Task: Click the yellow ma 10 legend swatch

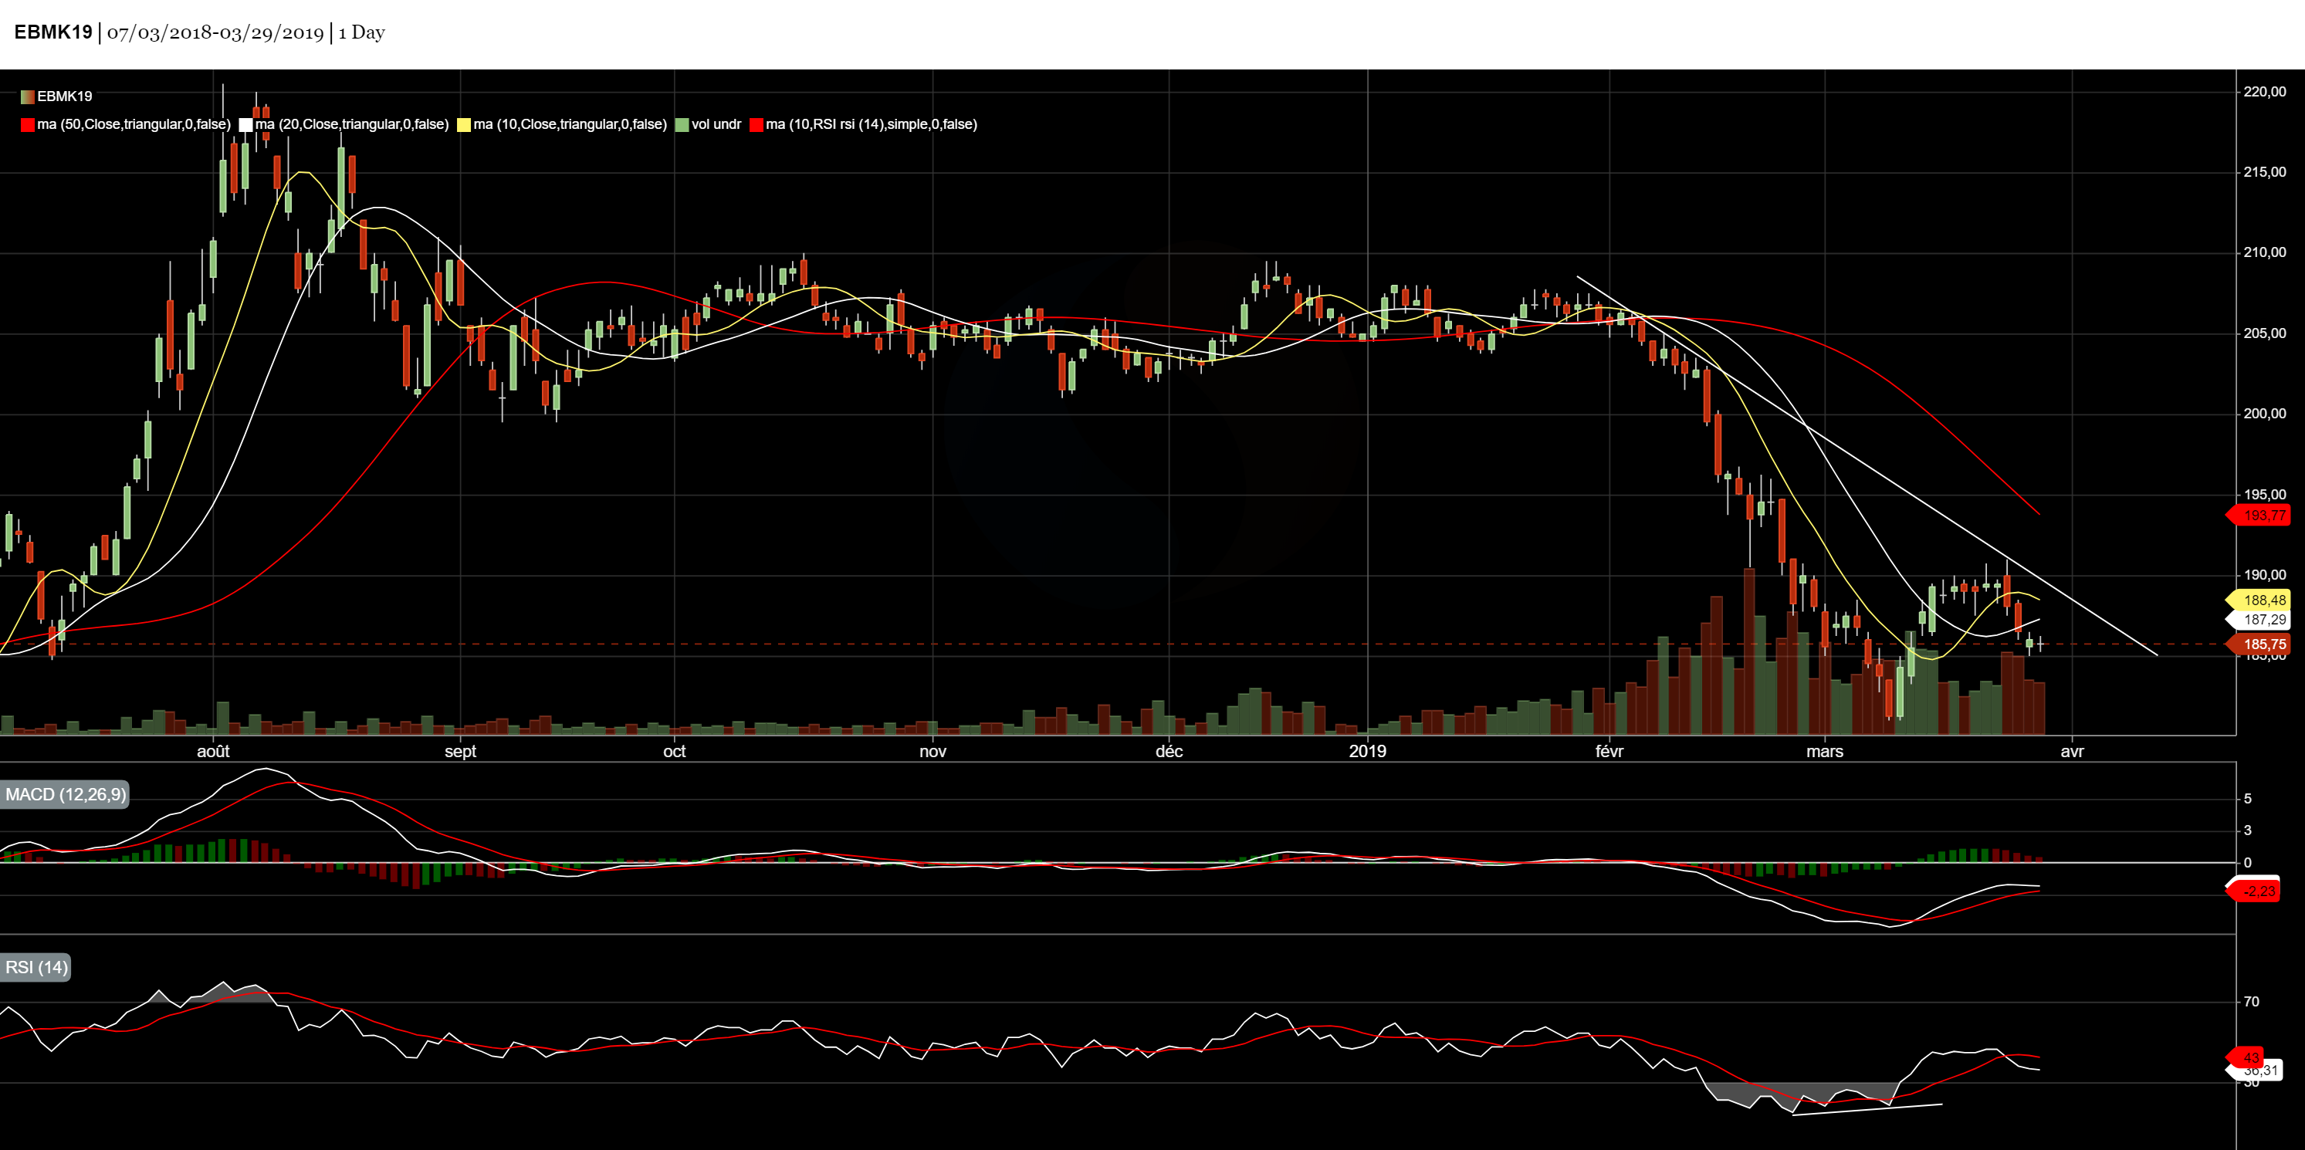Action: tap(463, 124)
